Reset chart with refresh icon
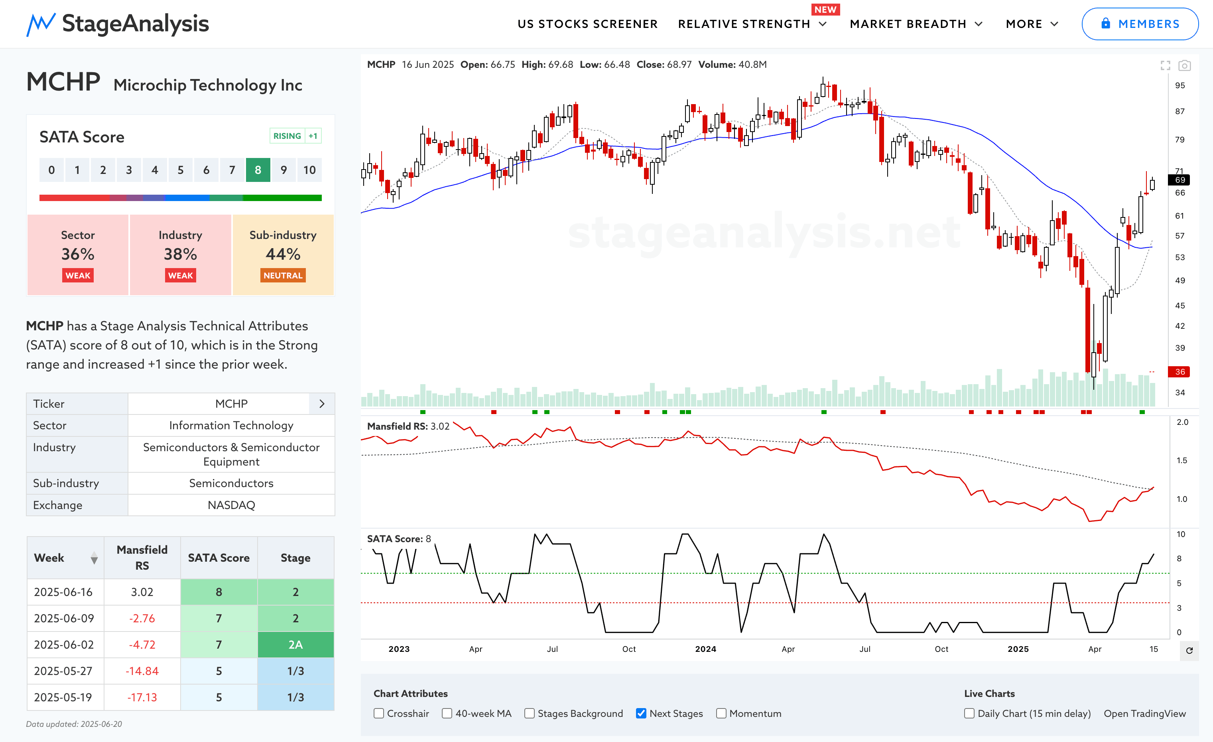Screen dimensions: 1213x742 (1189, 650)
